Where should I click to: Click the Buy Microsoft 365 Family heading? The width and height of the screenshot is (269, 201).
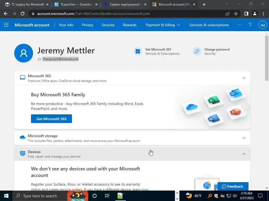(58, 95)
